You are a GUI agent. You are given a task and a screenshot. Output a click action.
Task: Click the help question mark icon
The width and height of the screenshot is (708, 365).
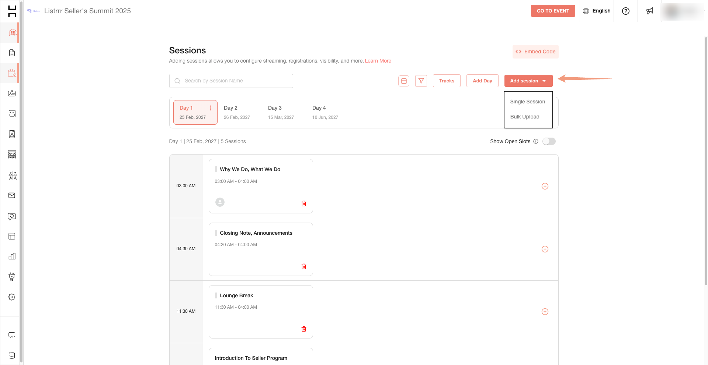pyautogui.click(x=626, y=11)
